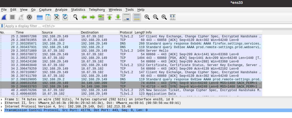
Task: Expand the Ethernet II tree item
Action: click(2, 103)
